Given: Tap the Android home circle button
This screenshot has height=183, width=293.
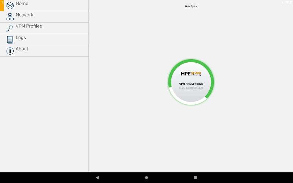Looking at the screenshot, I should 146,178.
